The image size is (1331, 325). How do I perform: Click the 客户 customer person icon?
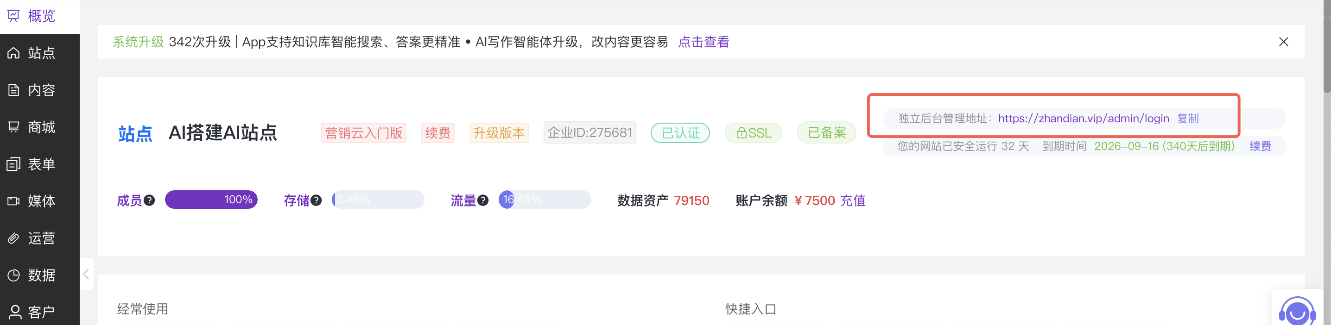[15, 312]
